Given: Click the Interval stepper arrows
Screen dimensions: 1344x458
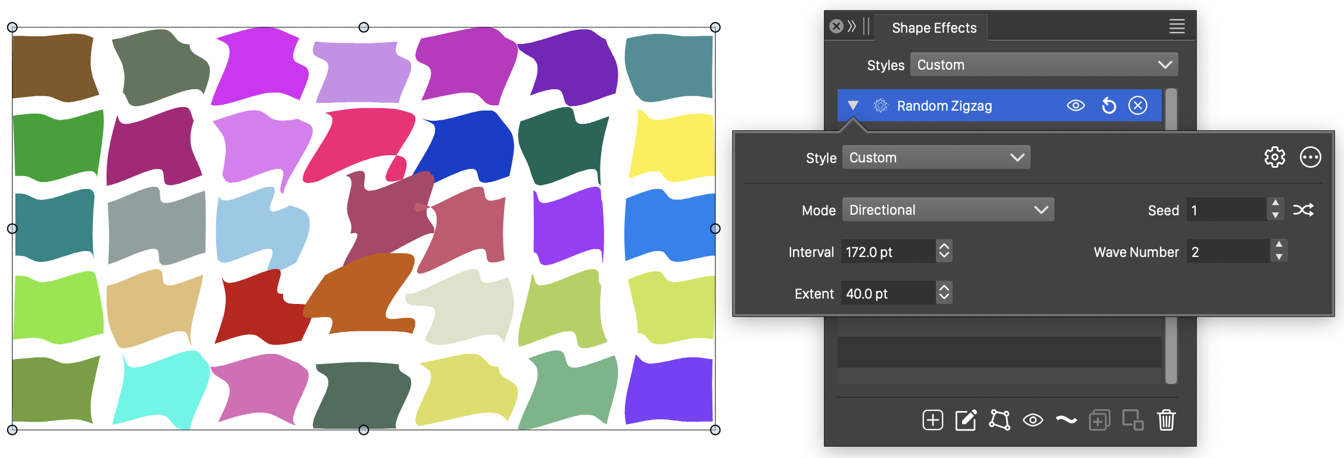Looking at the screenshot, I should 944,252.
